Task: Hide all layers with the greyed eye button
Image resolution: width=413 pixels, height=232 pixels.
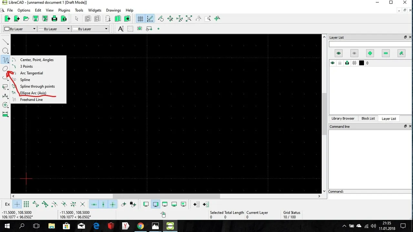Action: pyautogui.click(x=354, y=53)
